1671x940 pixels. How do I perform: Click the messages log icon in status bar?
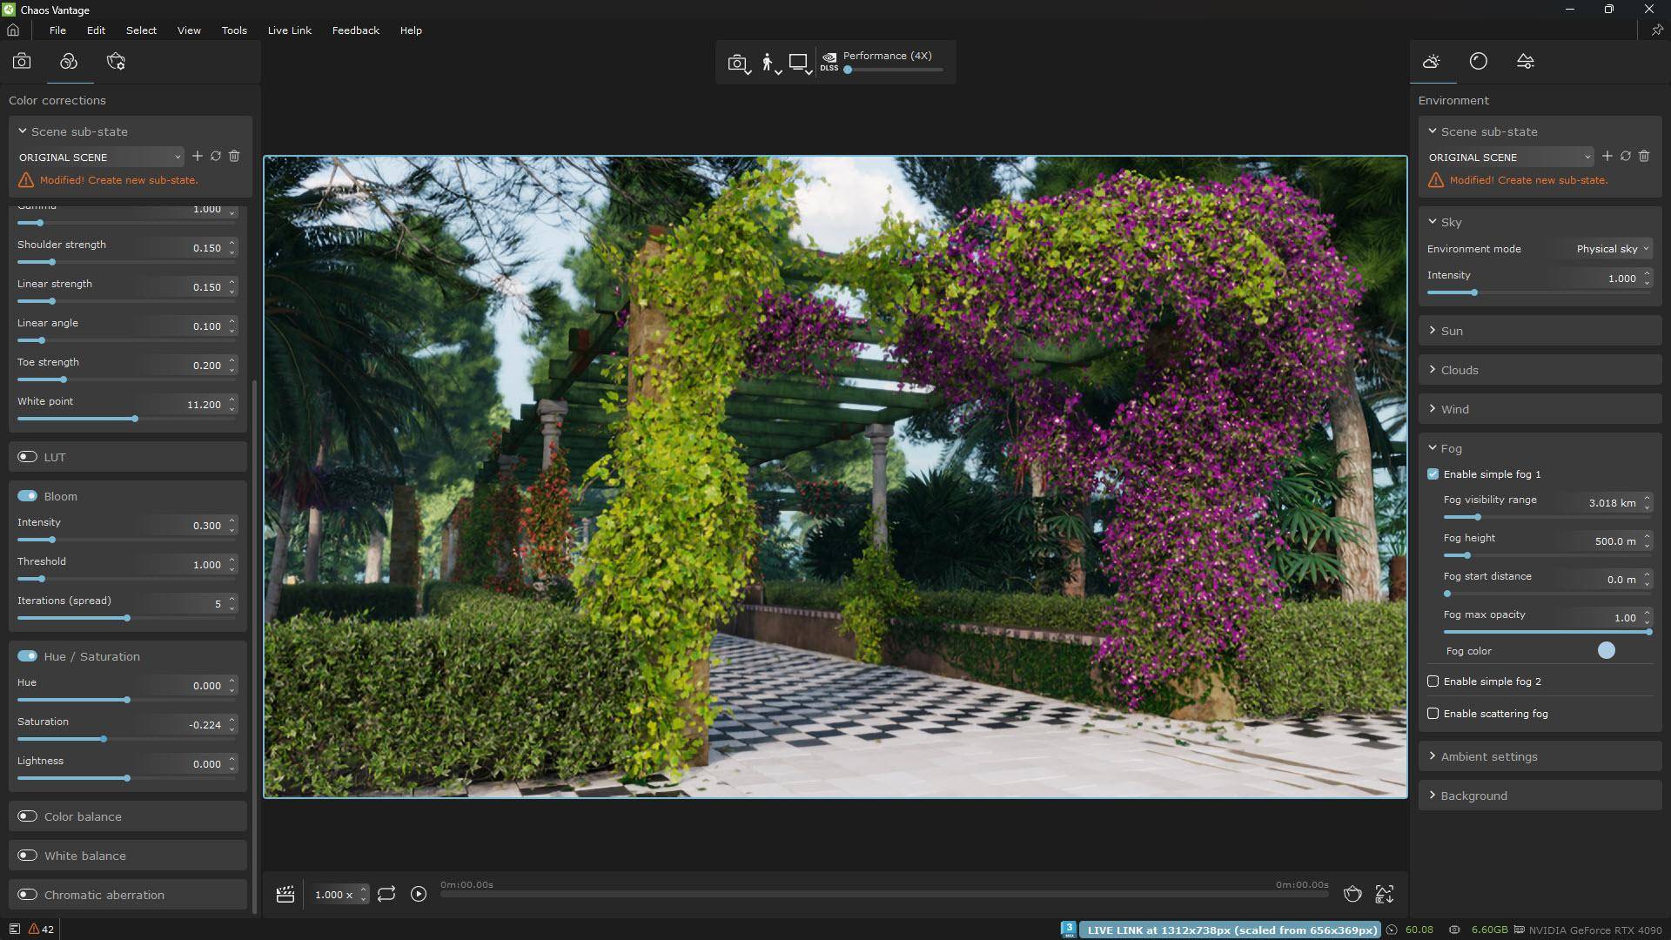click(14, 930)
